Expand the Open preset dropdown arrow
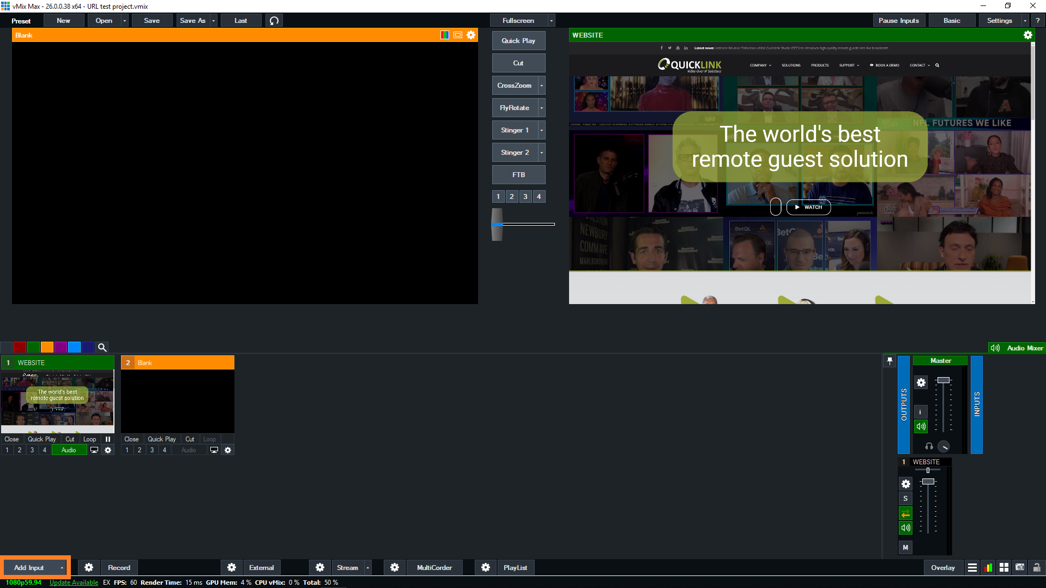The height and width of the screenshot is (588, 1046). pyautogui.click(x=124, y=21)
